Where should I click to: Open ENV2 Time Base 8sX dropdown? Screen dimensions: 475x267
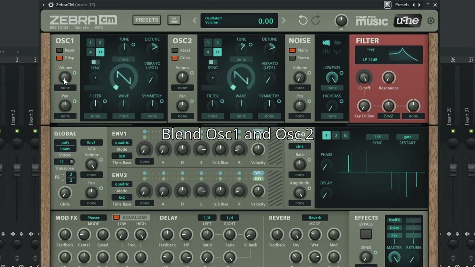pos(122,198)
